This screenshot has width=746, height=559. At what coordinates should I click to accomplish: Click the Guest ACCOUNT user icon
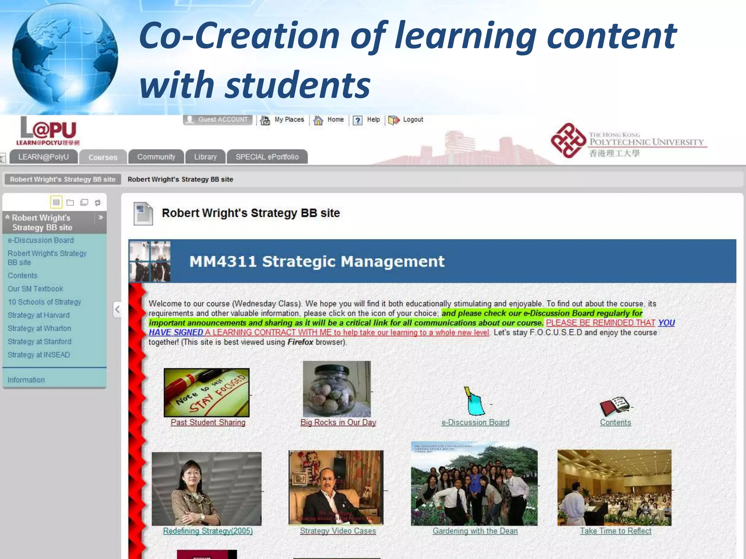(190, 119)
